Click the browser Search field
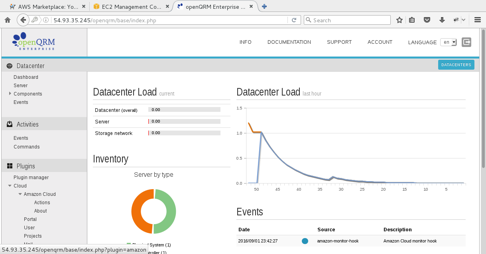This screenshot has height=254, width=486. pos(347,20)
